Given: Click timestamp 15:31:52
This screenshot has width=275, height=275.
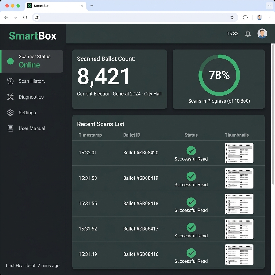Looking at the screenshot, I should click(x=88, y=229).
